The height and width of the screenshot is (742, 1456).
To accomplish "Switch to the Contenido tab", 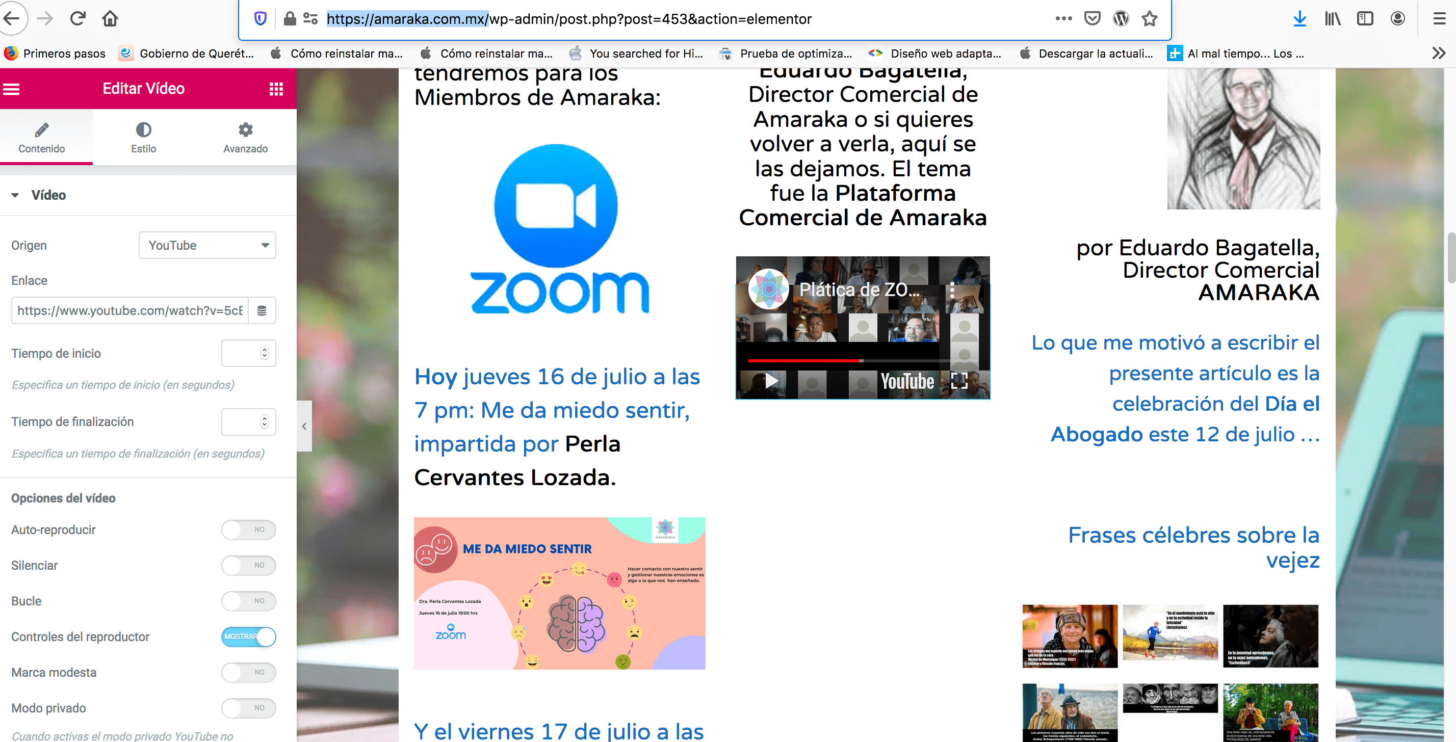I will point(42,137).
